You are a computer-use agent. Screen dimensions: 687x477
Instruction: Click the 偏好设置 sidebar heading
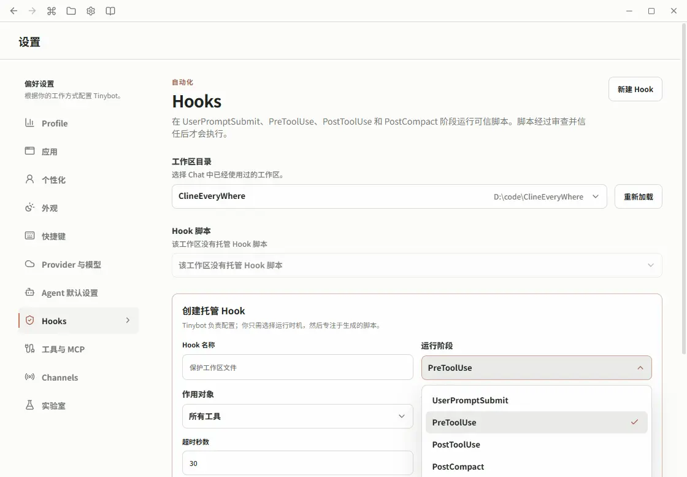coord(39,83)
